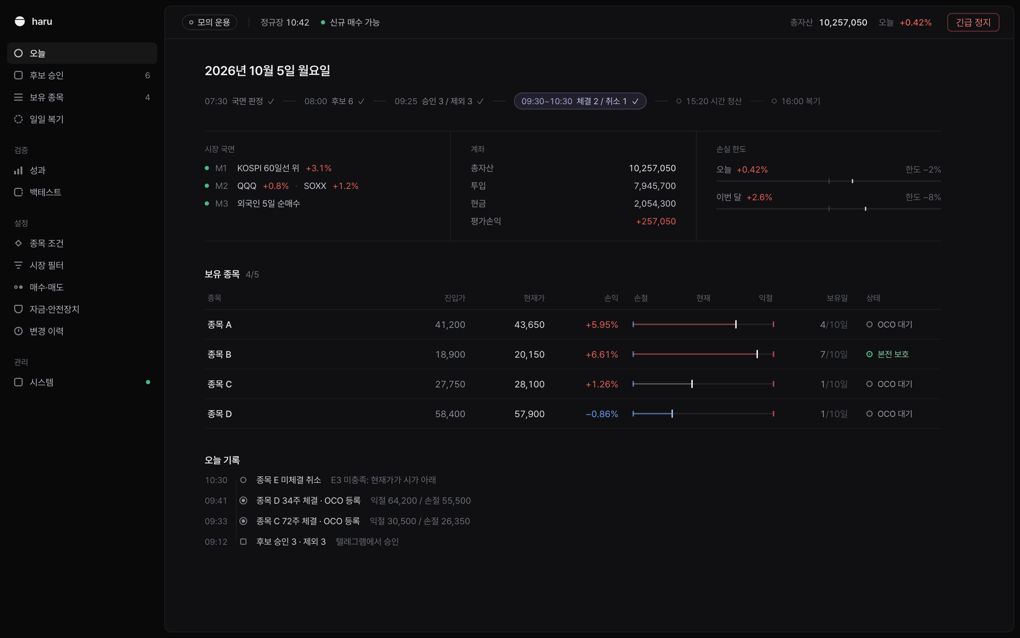Select the 15:20 시간 청산 step

pyautogui.click(x=709, y=101)
